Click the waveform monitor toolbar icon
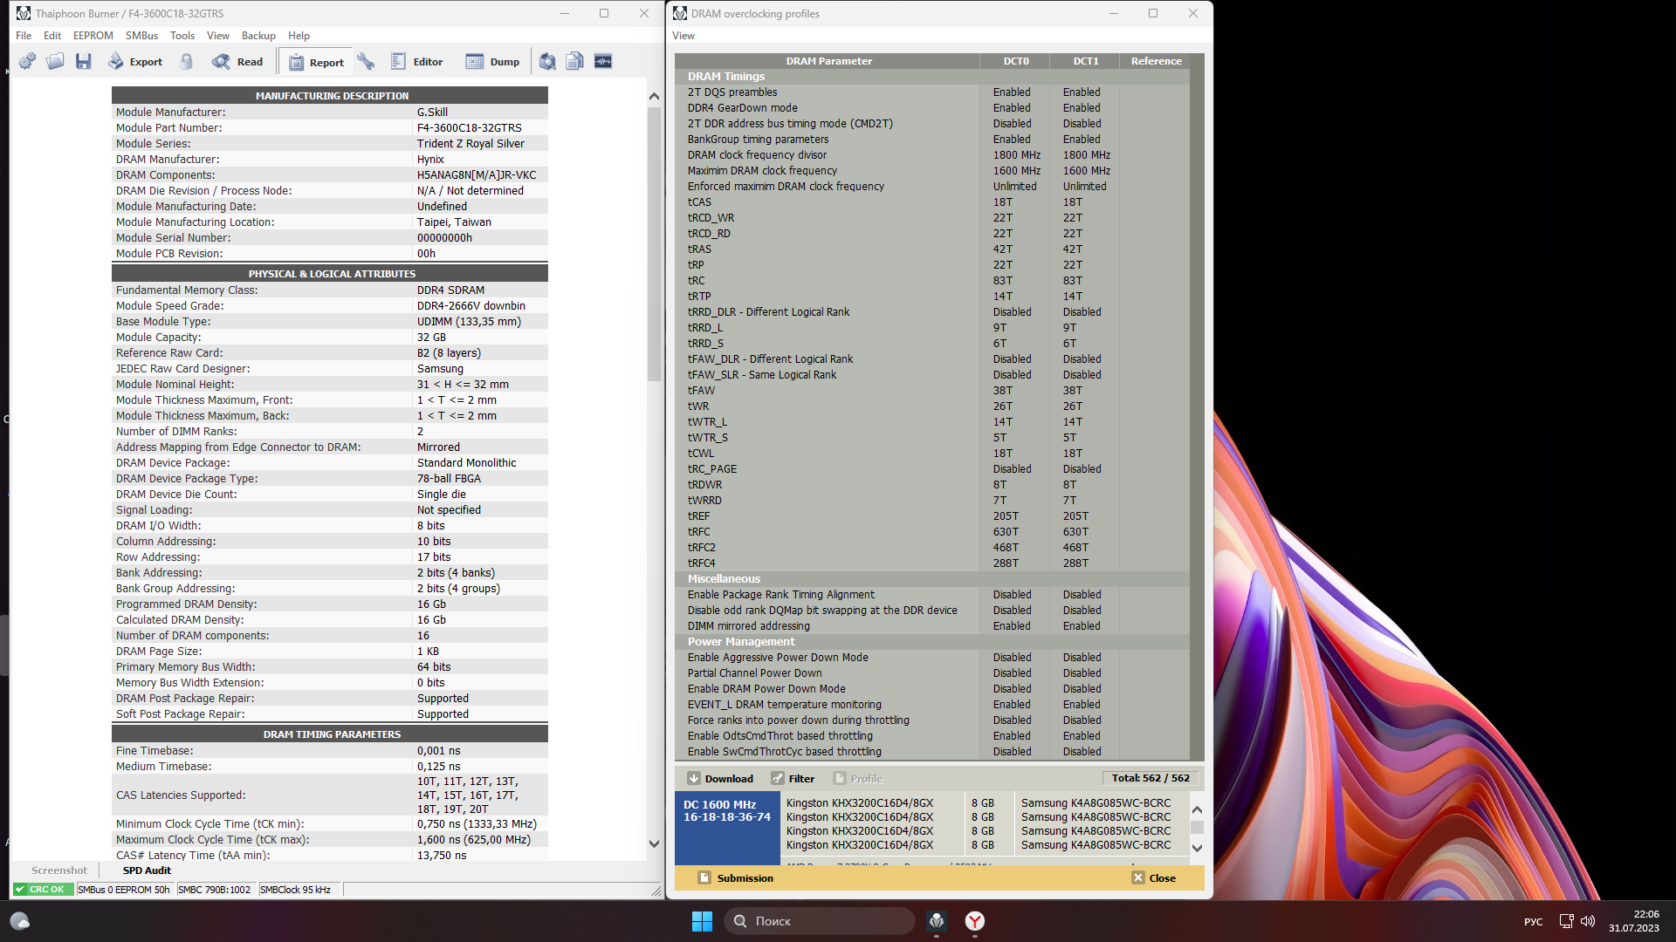Image resolution: width=1676 pixels, height=942 pixels. (603, 62)
